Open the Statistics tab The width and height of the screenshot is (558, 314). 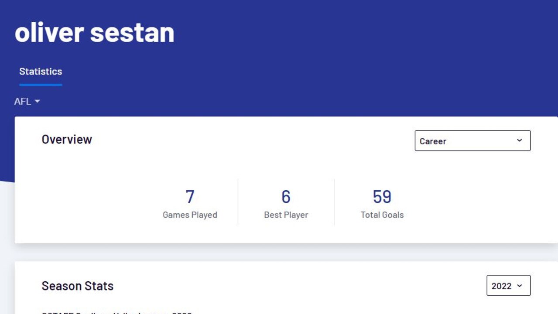(x=41, y=72)
